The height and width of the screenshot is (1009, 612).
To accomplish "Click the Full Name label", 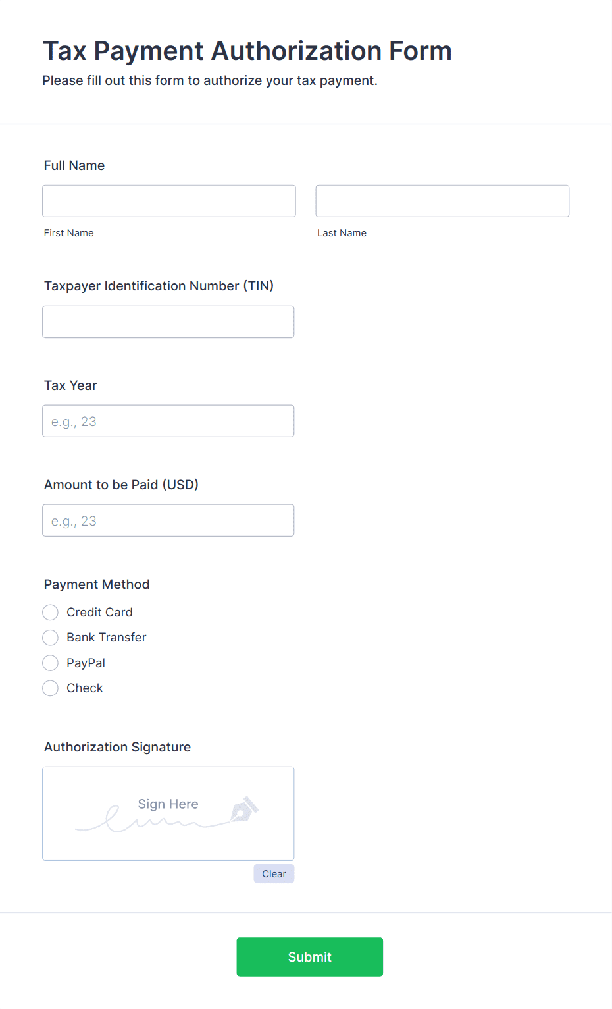I will click(74, 165).
